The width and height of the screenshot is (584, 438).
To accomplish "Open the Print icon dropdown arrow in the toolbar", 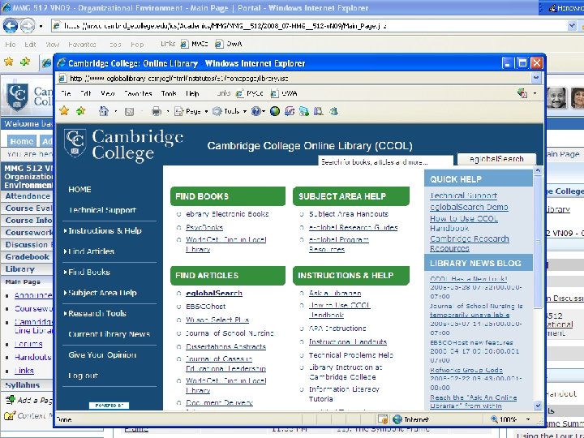I will pyautogui.click(x=168, y=111).
